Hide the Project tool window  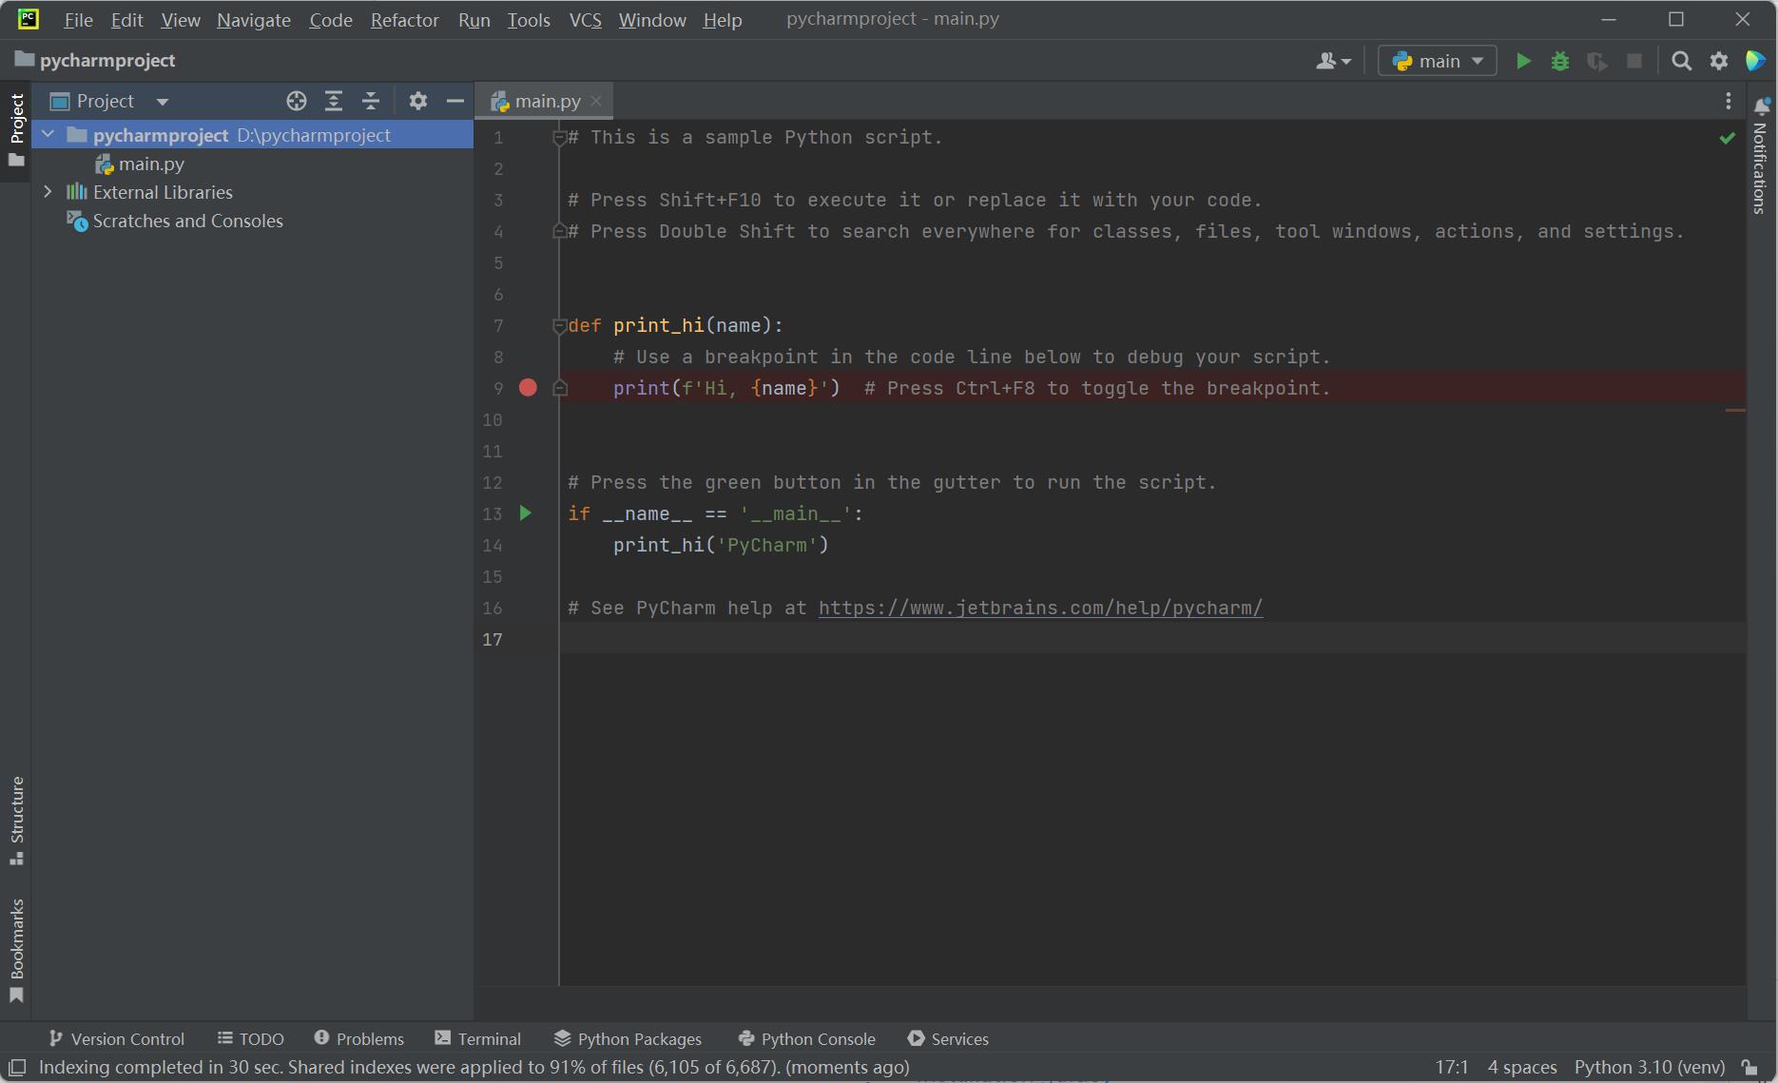coord(455,101)
